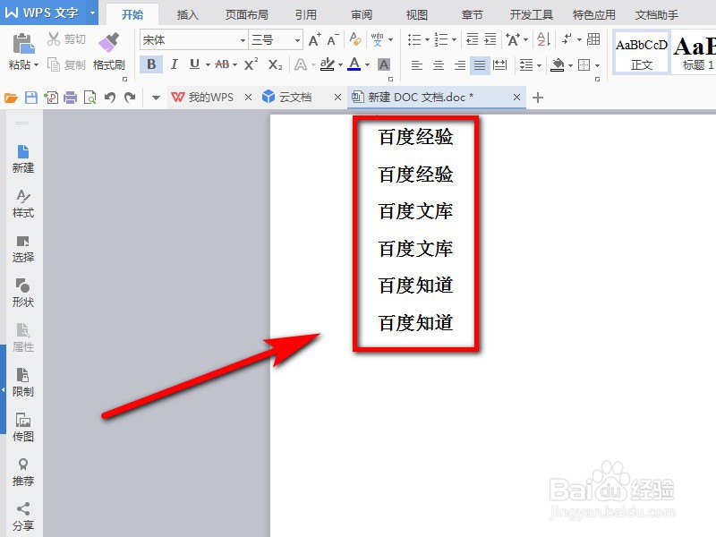Apply subscript X₂ formatting
This screenshot has width=716, height=537.
(x=275, y=64)
